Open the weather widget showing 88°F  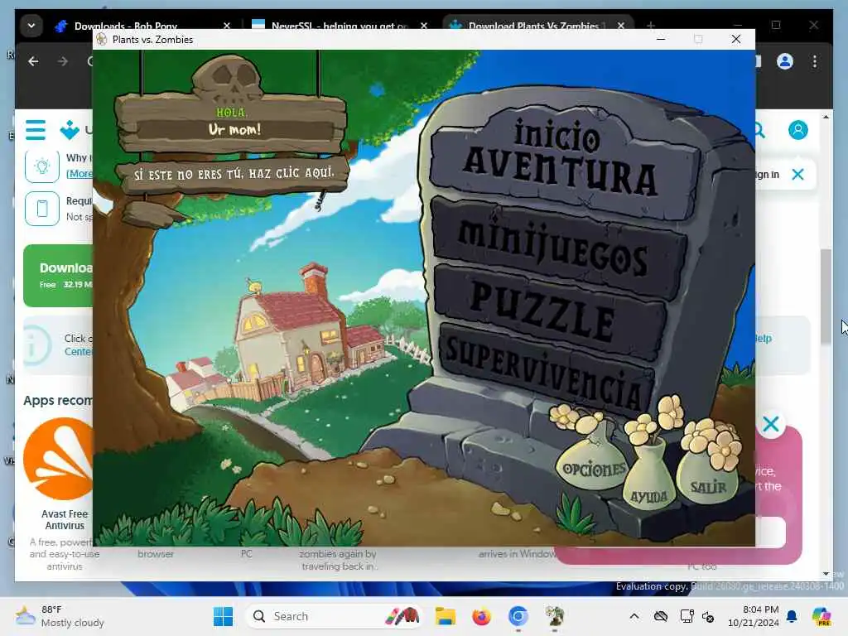pos(60,616)
